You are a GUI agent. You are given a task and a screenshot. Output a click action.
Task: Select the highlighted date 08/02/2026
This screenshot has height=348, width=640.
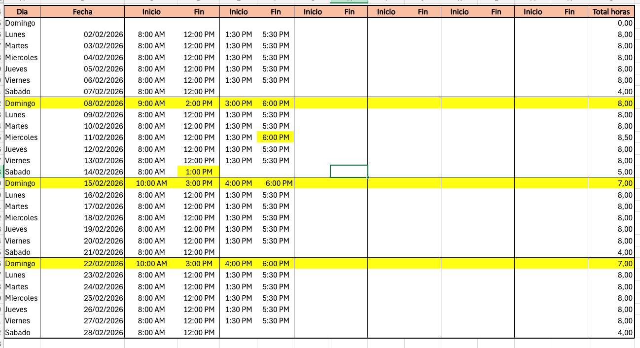point(82,104)
